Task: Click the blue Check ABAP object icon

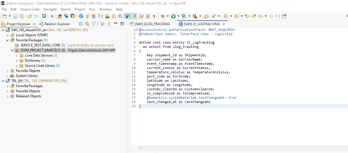Action: point(81,16)
